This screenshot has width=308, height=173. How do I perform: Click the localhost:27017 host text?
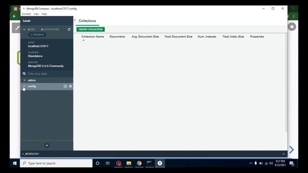tap(38, 46)
